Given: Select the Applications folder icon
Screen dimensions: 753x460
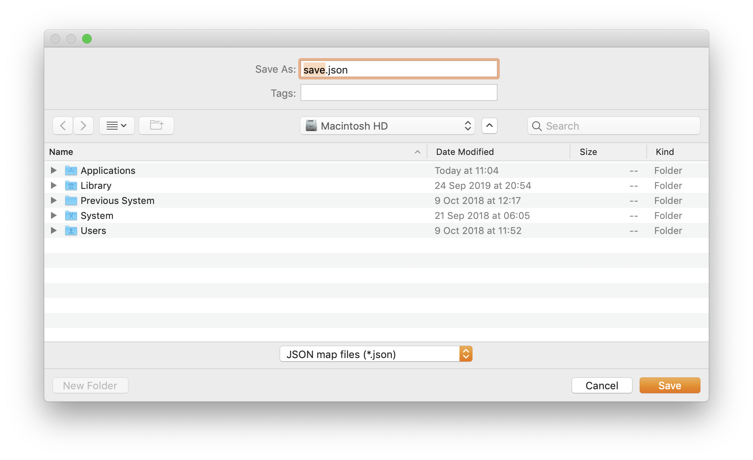Looking at the screenshot, I should tap(71, 170).
